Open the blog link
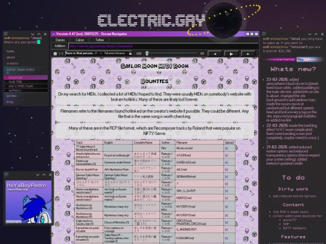 click(x=10, y=102)
